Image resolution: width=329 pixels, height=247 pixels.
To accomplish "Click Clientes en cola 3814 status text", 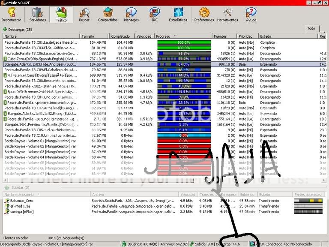I will [x=43, y=238].
